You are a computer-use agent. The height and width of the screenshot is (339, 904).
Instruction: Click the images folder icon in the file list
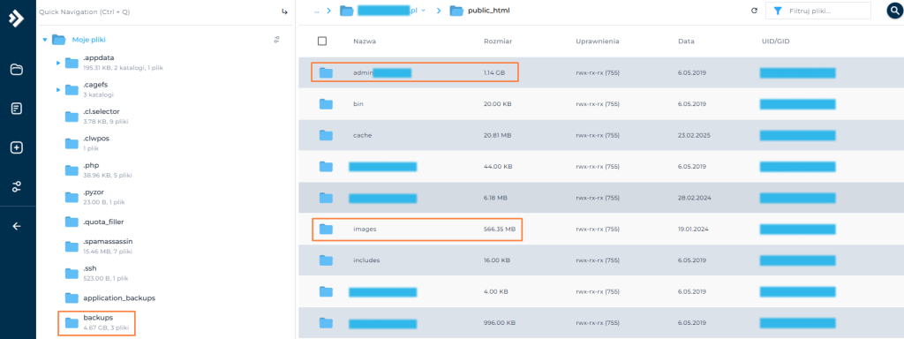pos(327,229)
